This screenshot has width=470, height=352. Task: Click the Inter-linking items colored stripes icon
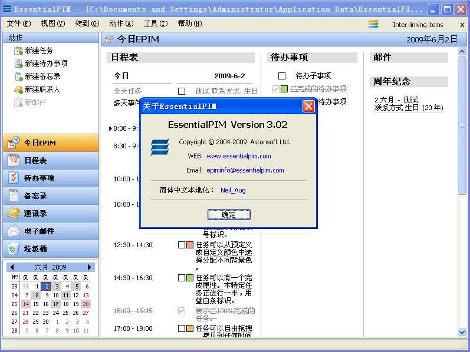tap(373, 24)
